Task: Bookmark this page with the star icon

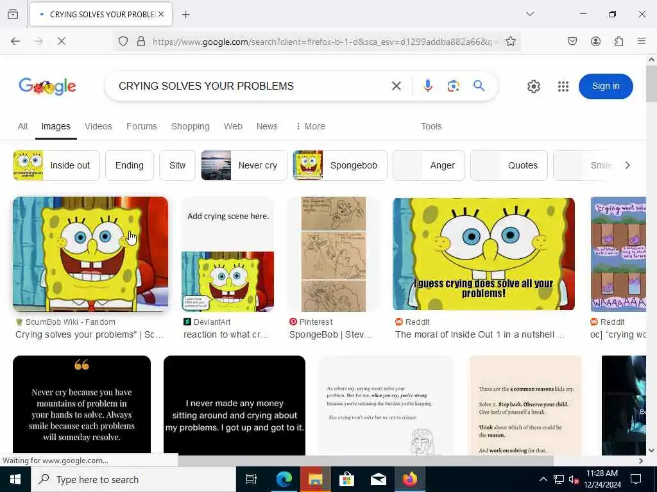Action: [510, 41]
